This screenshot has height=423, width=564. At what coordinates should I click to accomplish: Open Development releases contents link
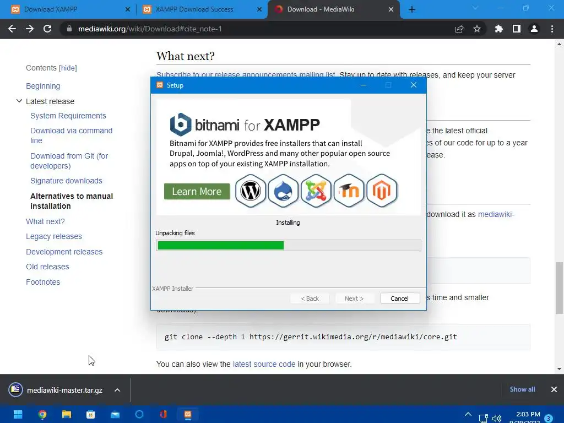pos(64,252)
